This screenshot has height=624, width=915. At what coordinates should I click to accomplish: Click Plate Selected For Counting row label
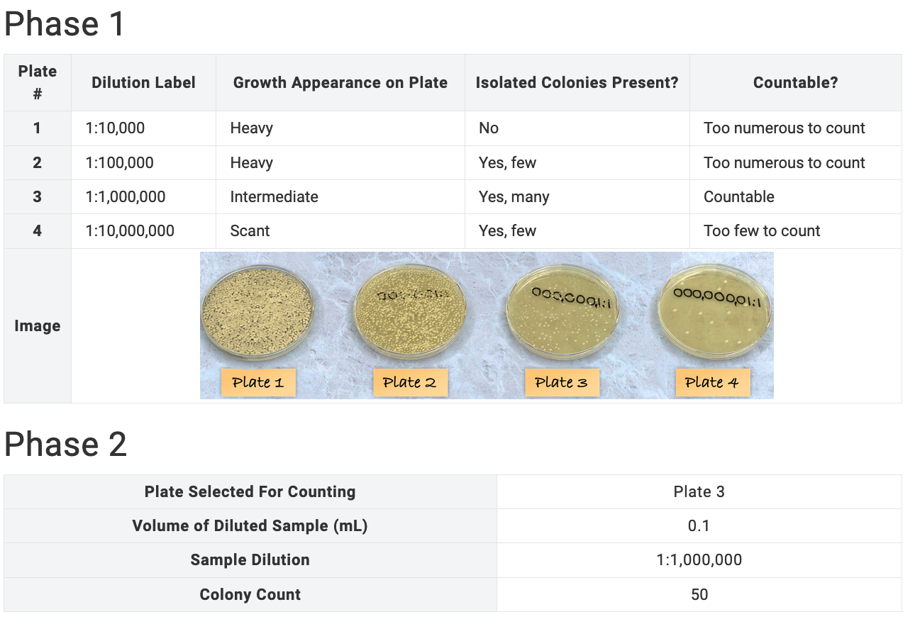point(250,491)
